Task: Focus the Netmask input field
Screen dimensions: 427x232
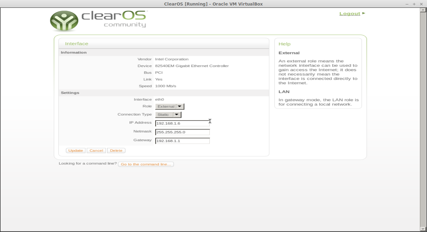Action: [x=182, y=132]
